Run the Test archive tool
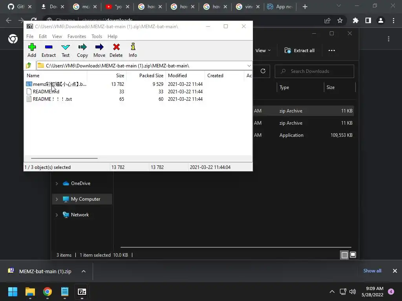The height and width of the screenshot is (301, 402). pyautogui.click(x=66, y=50)
